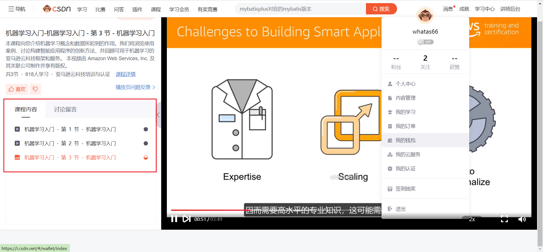Open 签到抽奖 from the user menu
Screen dimensions: 543x252
425,189
